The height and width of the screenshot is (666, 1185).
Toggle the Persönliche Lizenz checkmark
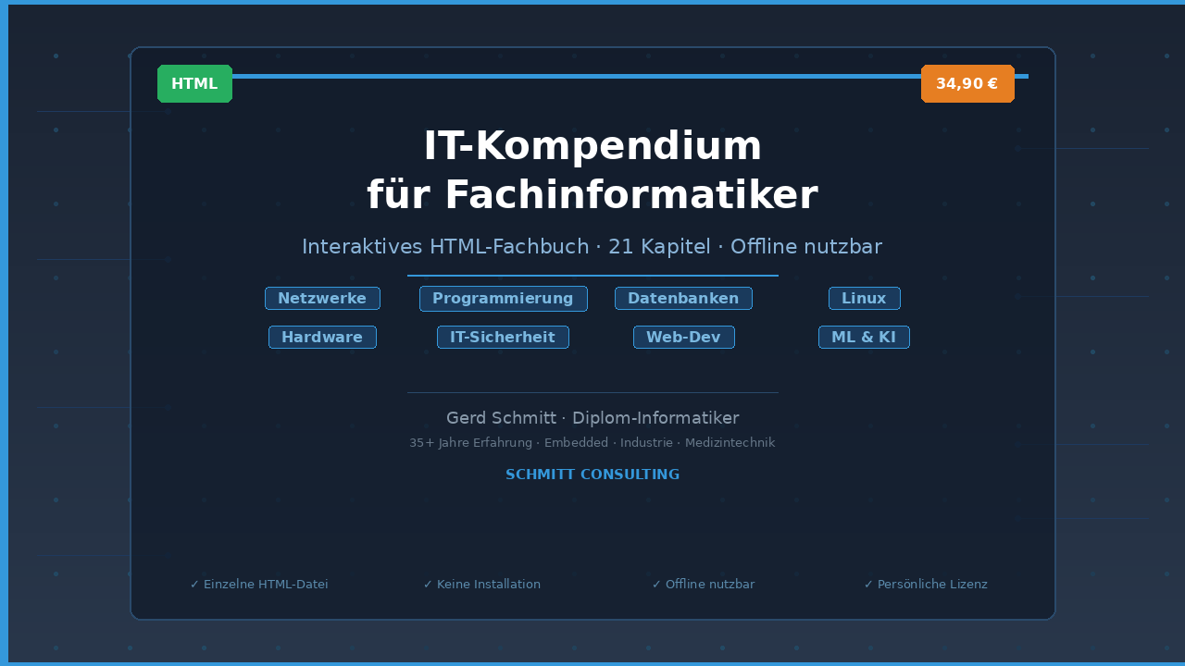[926, 584]
